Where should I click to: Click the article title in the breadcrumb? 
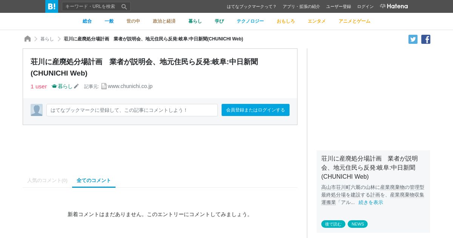[x=153, y=39]
